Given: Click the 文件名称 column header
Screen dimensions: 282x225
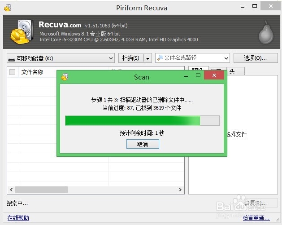Looking at the screenshot, I should coord(32,72).
